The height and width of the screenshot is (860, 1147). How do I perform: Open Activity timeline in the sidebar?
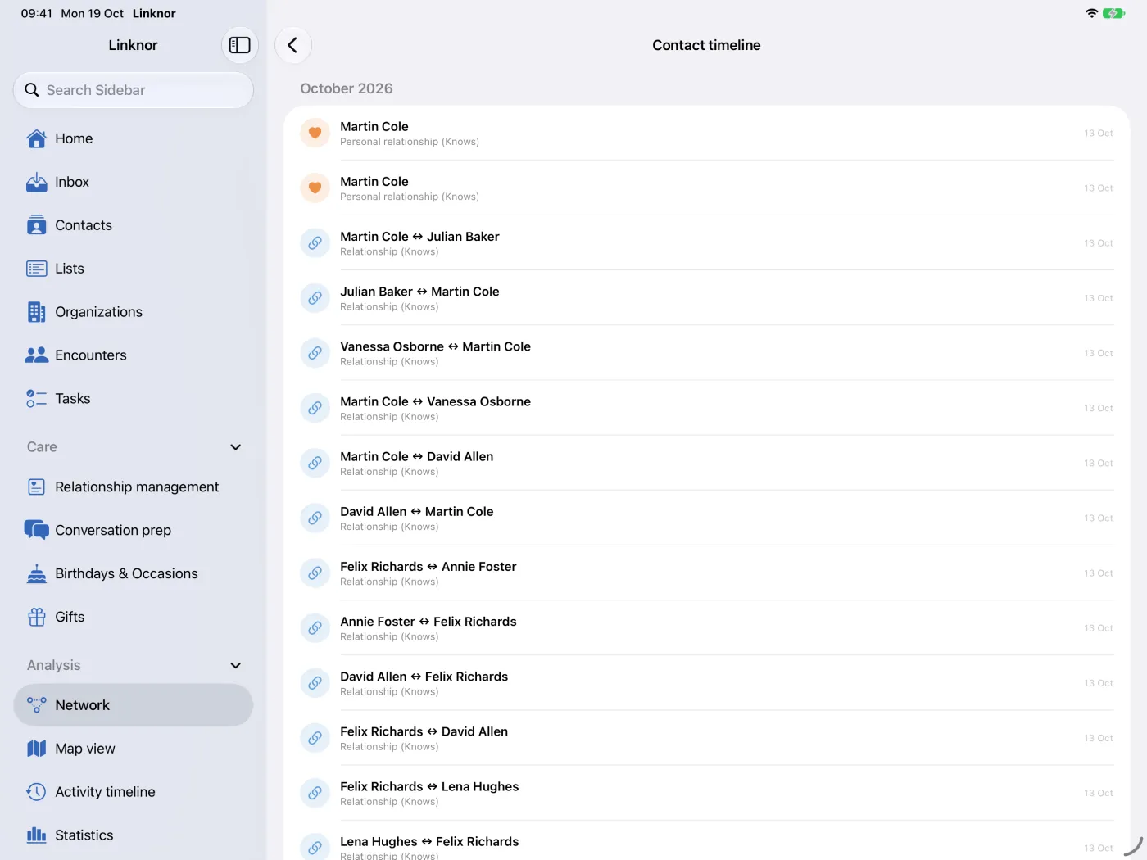pyautogui.click(x=134, y=792)
